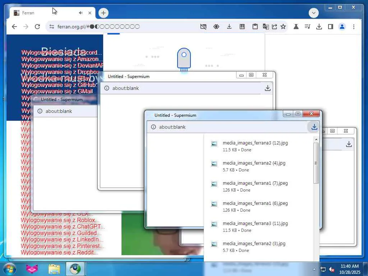This screenshot has width=368, height=276.
Task: Click info icon in middle about:blank popup
Action: [106, 88]
